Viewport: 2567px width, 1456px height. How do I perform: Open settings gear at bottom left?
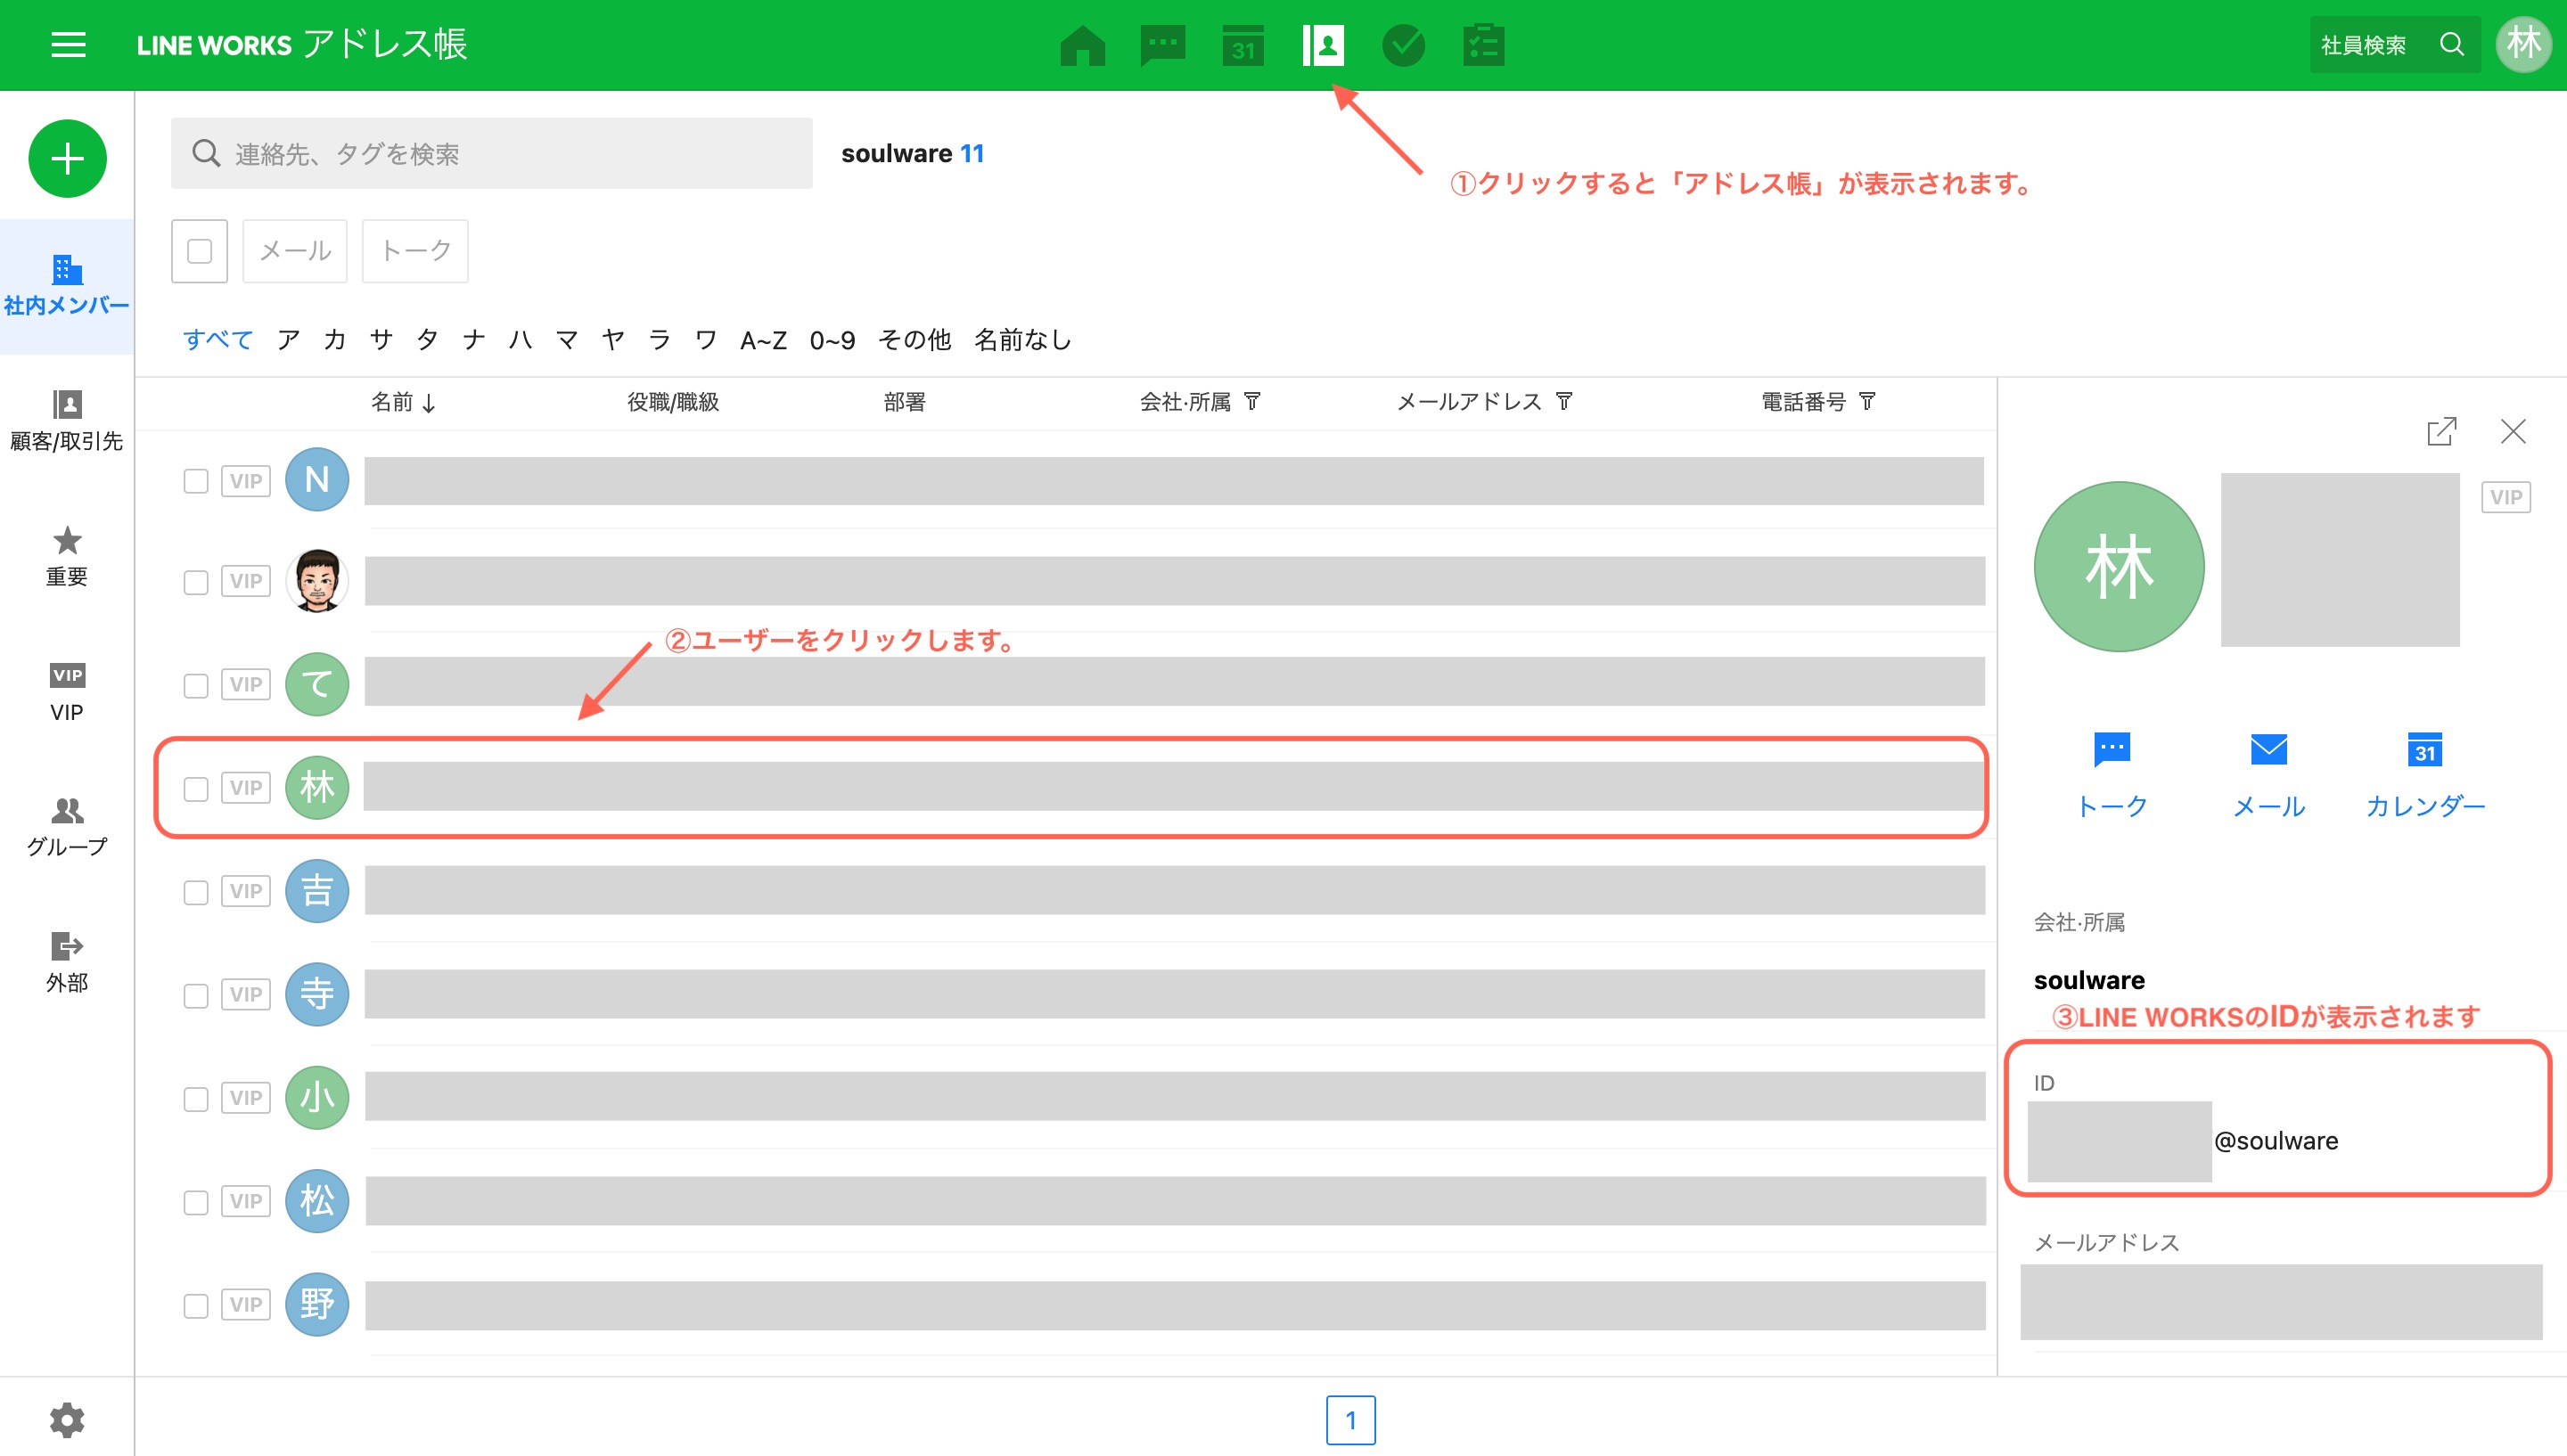click(67, 1419)
